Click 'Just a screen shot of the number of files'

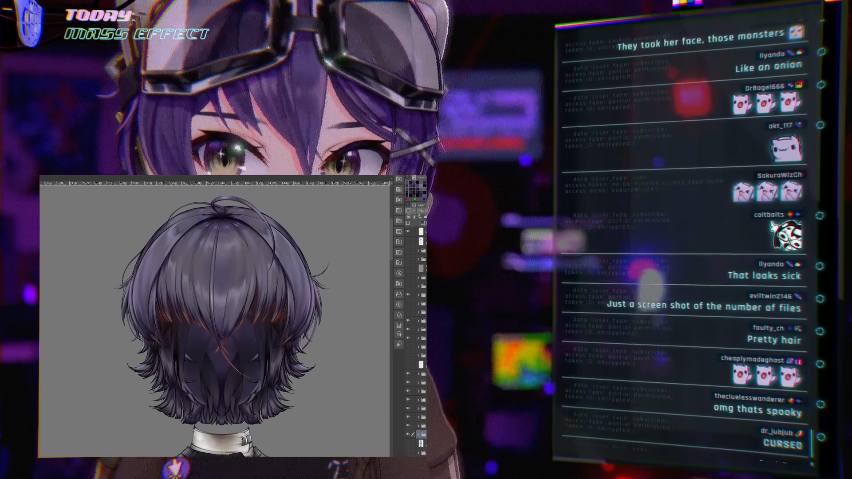704,306
